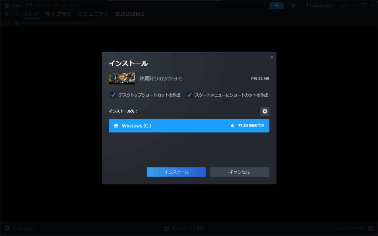Click the Big Picture mode monitor icon

tap(343, 6)
